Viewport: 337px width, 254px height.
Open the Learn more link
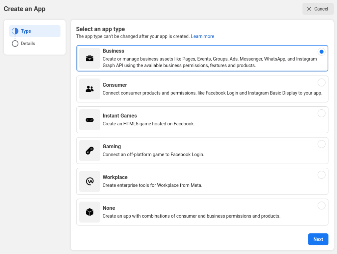point(202,36)
